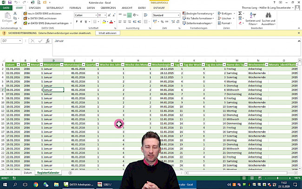Expand the Calibri font name dropdown

(x=95, y=15)
